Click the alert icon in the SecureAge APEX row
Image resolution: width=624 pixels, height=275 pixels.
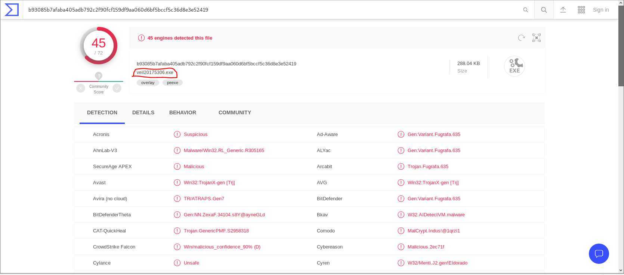(177, 167)
